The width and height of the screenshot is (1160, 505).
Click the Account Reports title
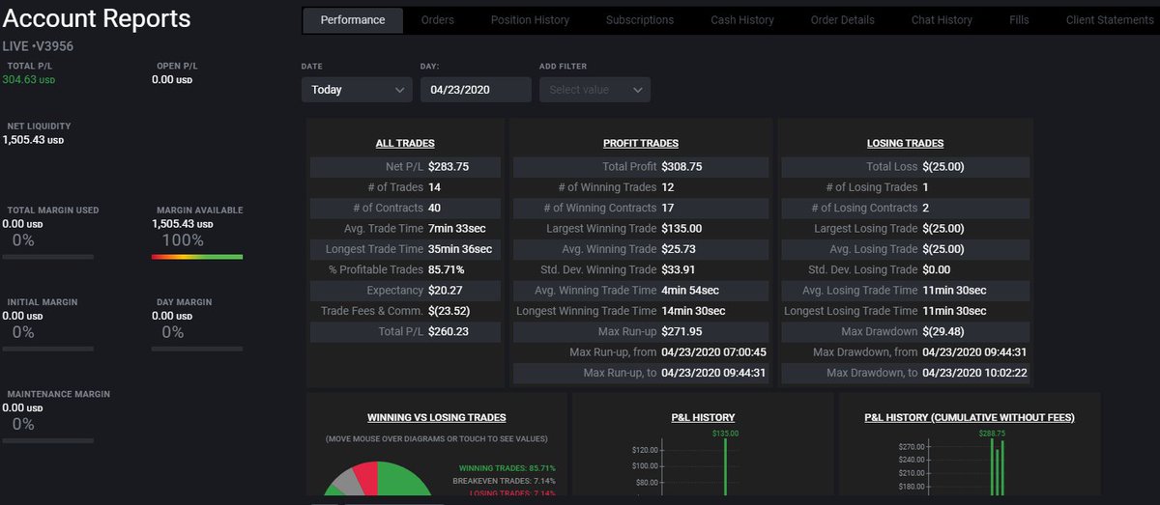[x=97, y=18]
